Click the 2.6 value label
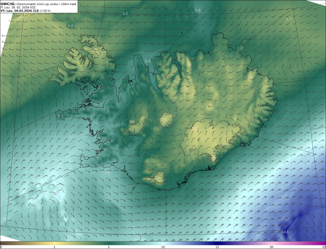326x249 pixels. 132,122
